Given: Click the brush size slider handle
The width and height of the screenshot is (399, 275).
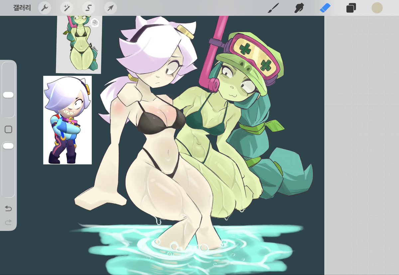Looking at the screenshot, I should point(8,95).
